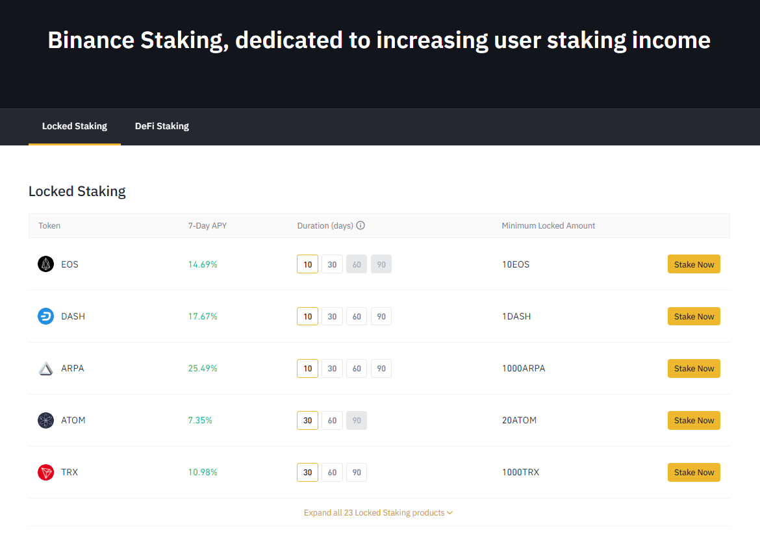The image size is (760, 535).
Task: Click the Binance Staking banner headline
Action: pos(379,40)
